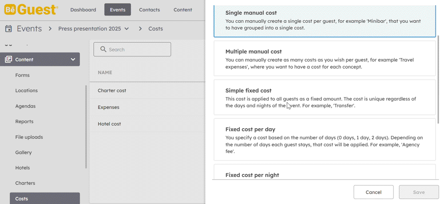Click the NAME column header

click(x=105, y=72)
